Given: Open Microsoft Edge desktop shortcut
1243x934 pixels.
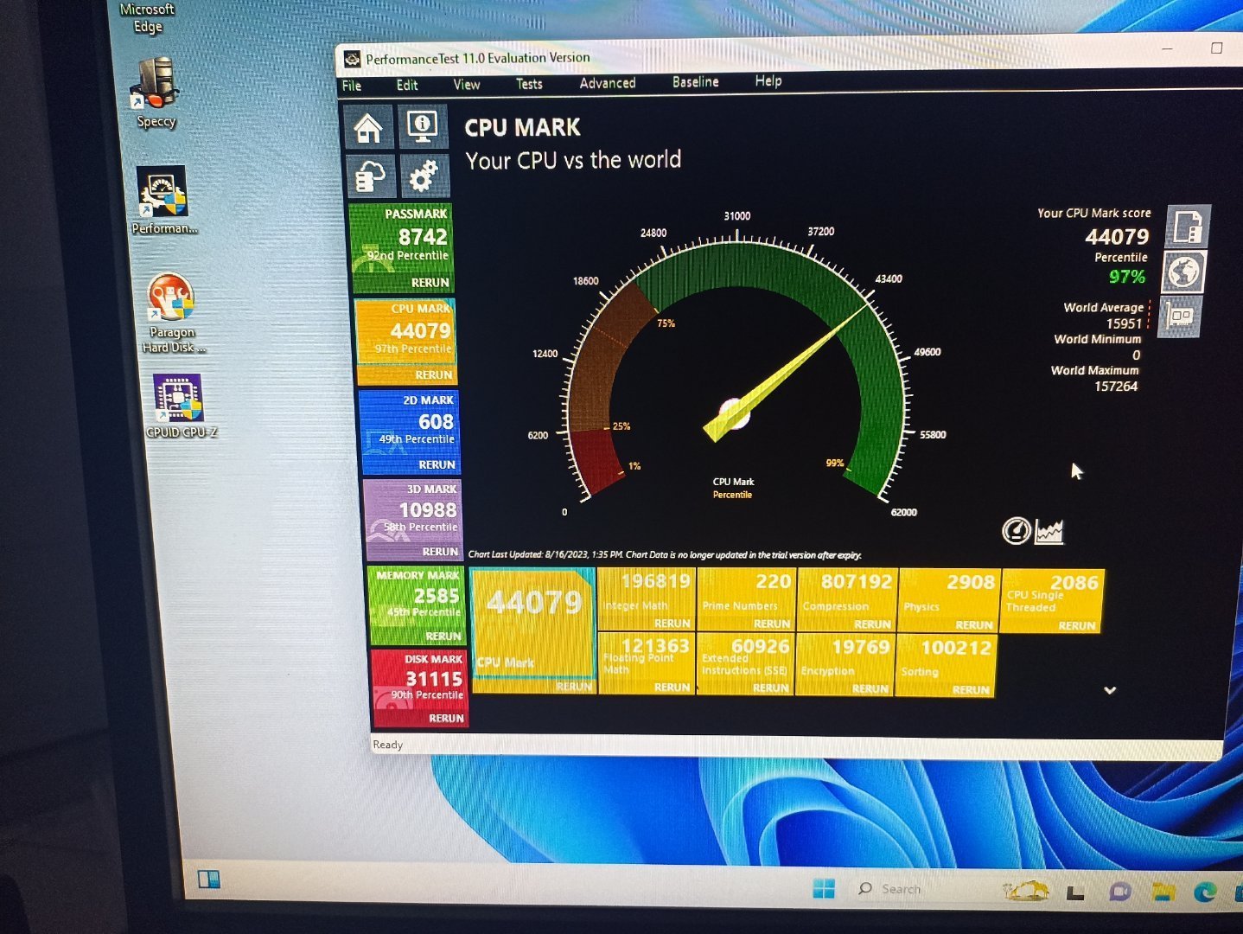Looking at the screenshot, I should [x=147, y=17].
